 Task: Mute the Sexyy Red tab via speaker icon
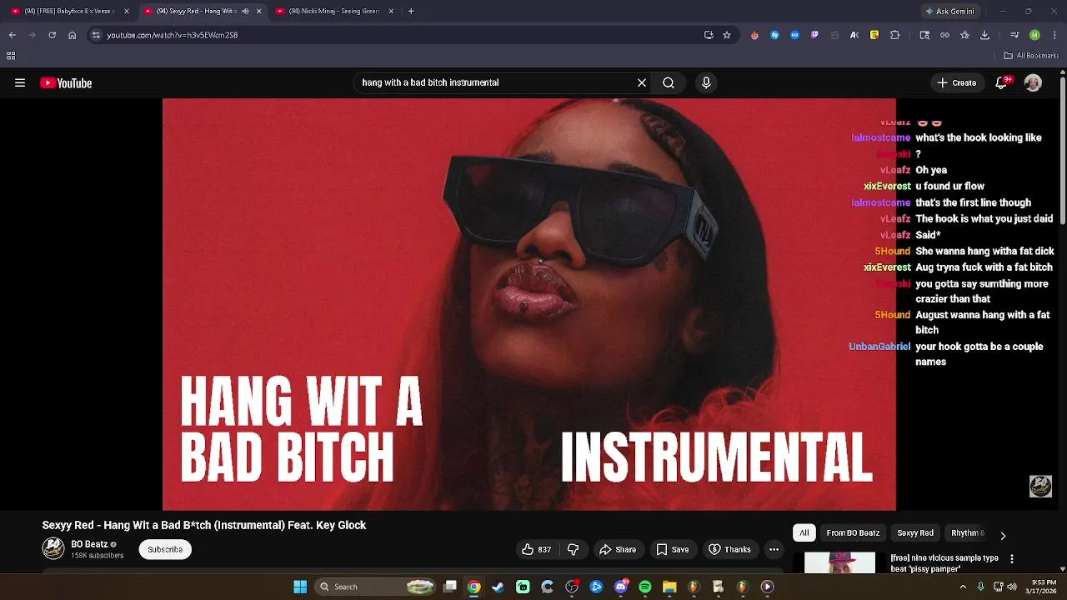click(245, 11)
